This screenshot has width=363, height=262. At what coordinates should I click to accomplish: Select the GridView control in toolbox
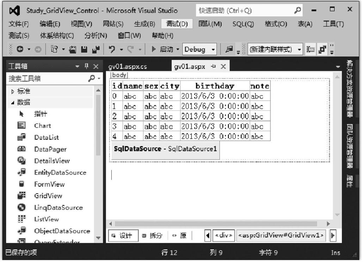[48, 196]
